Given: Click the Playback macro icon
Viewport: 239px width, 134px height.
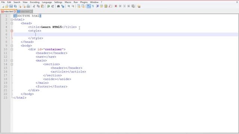Looking at the screenshot, I should 124,6.
